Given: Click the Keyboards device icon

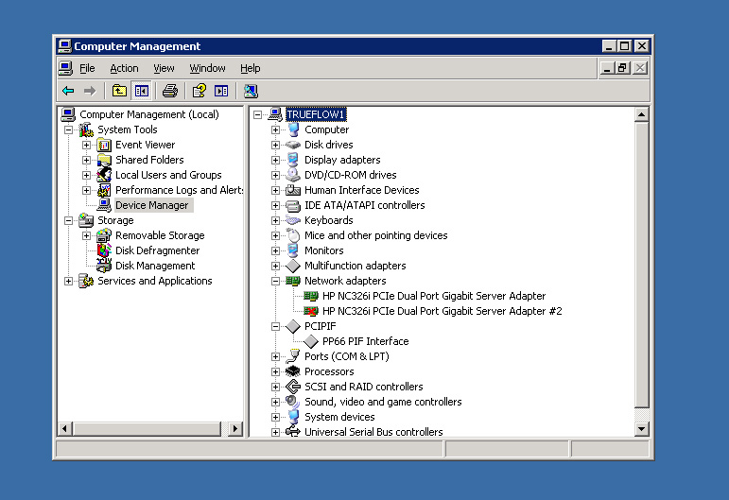Looking at the screenshot, I should coord(293,220).
